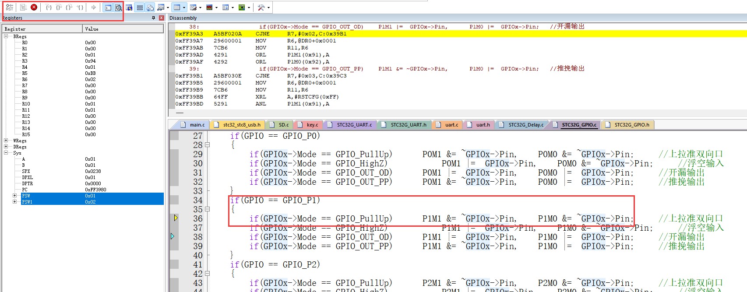Open the Trace windows dropdown arrow
The height and width of the screenshot is (292, 747).
233,7
